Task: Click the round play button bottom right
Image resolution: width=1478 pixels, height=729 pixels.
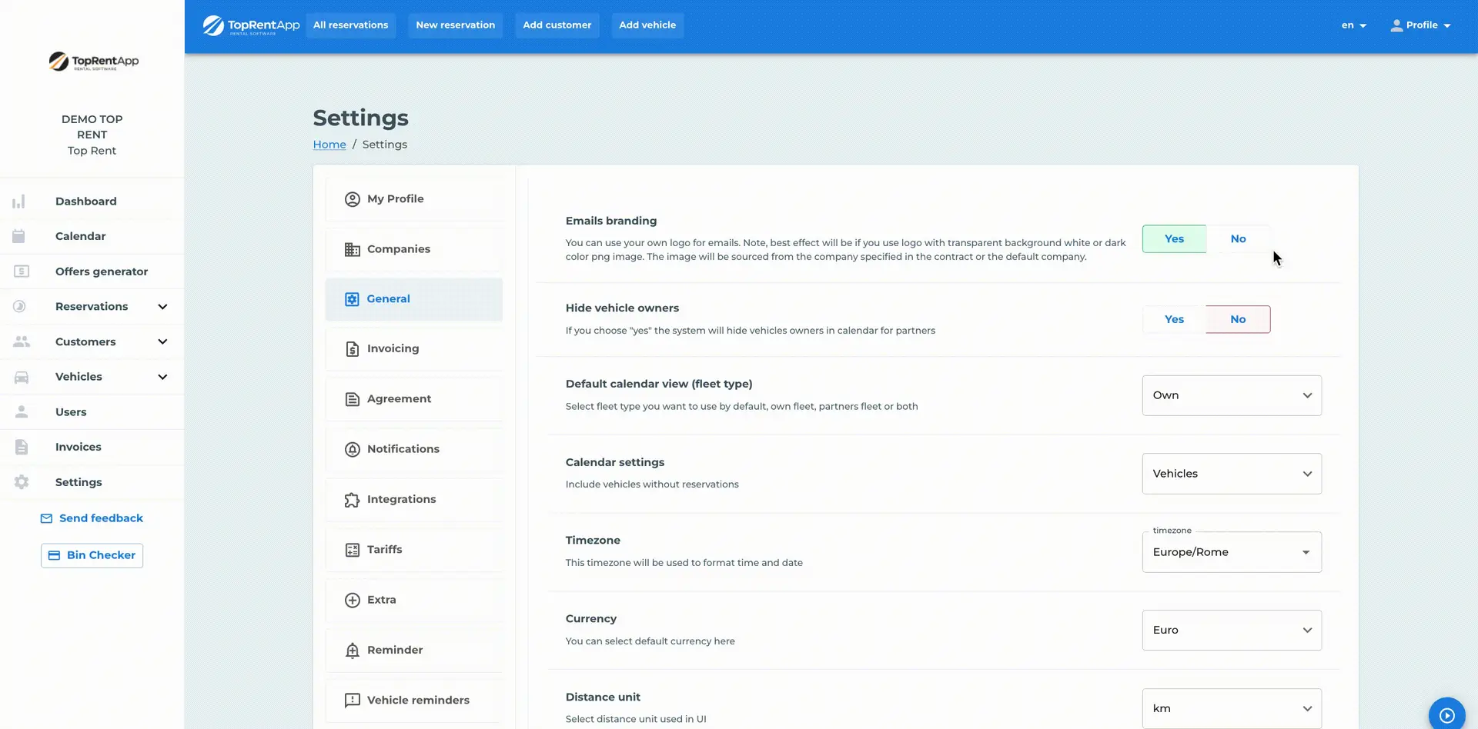Action: pos(1446,714)
